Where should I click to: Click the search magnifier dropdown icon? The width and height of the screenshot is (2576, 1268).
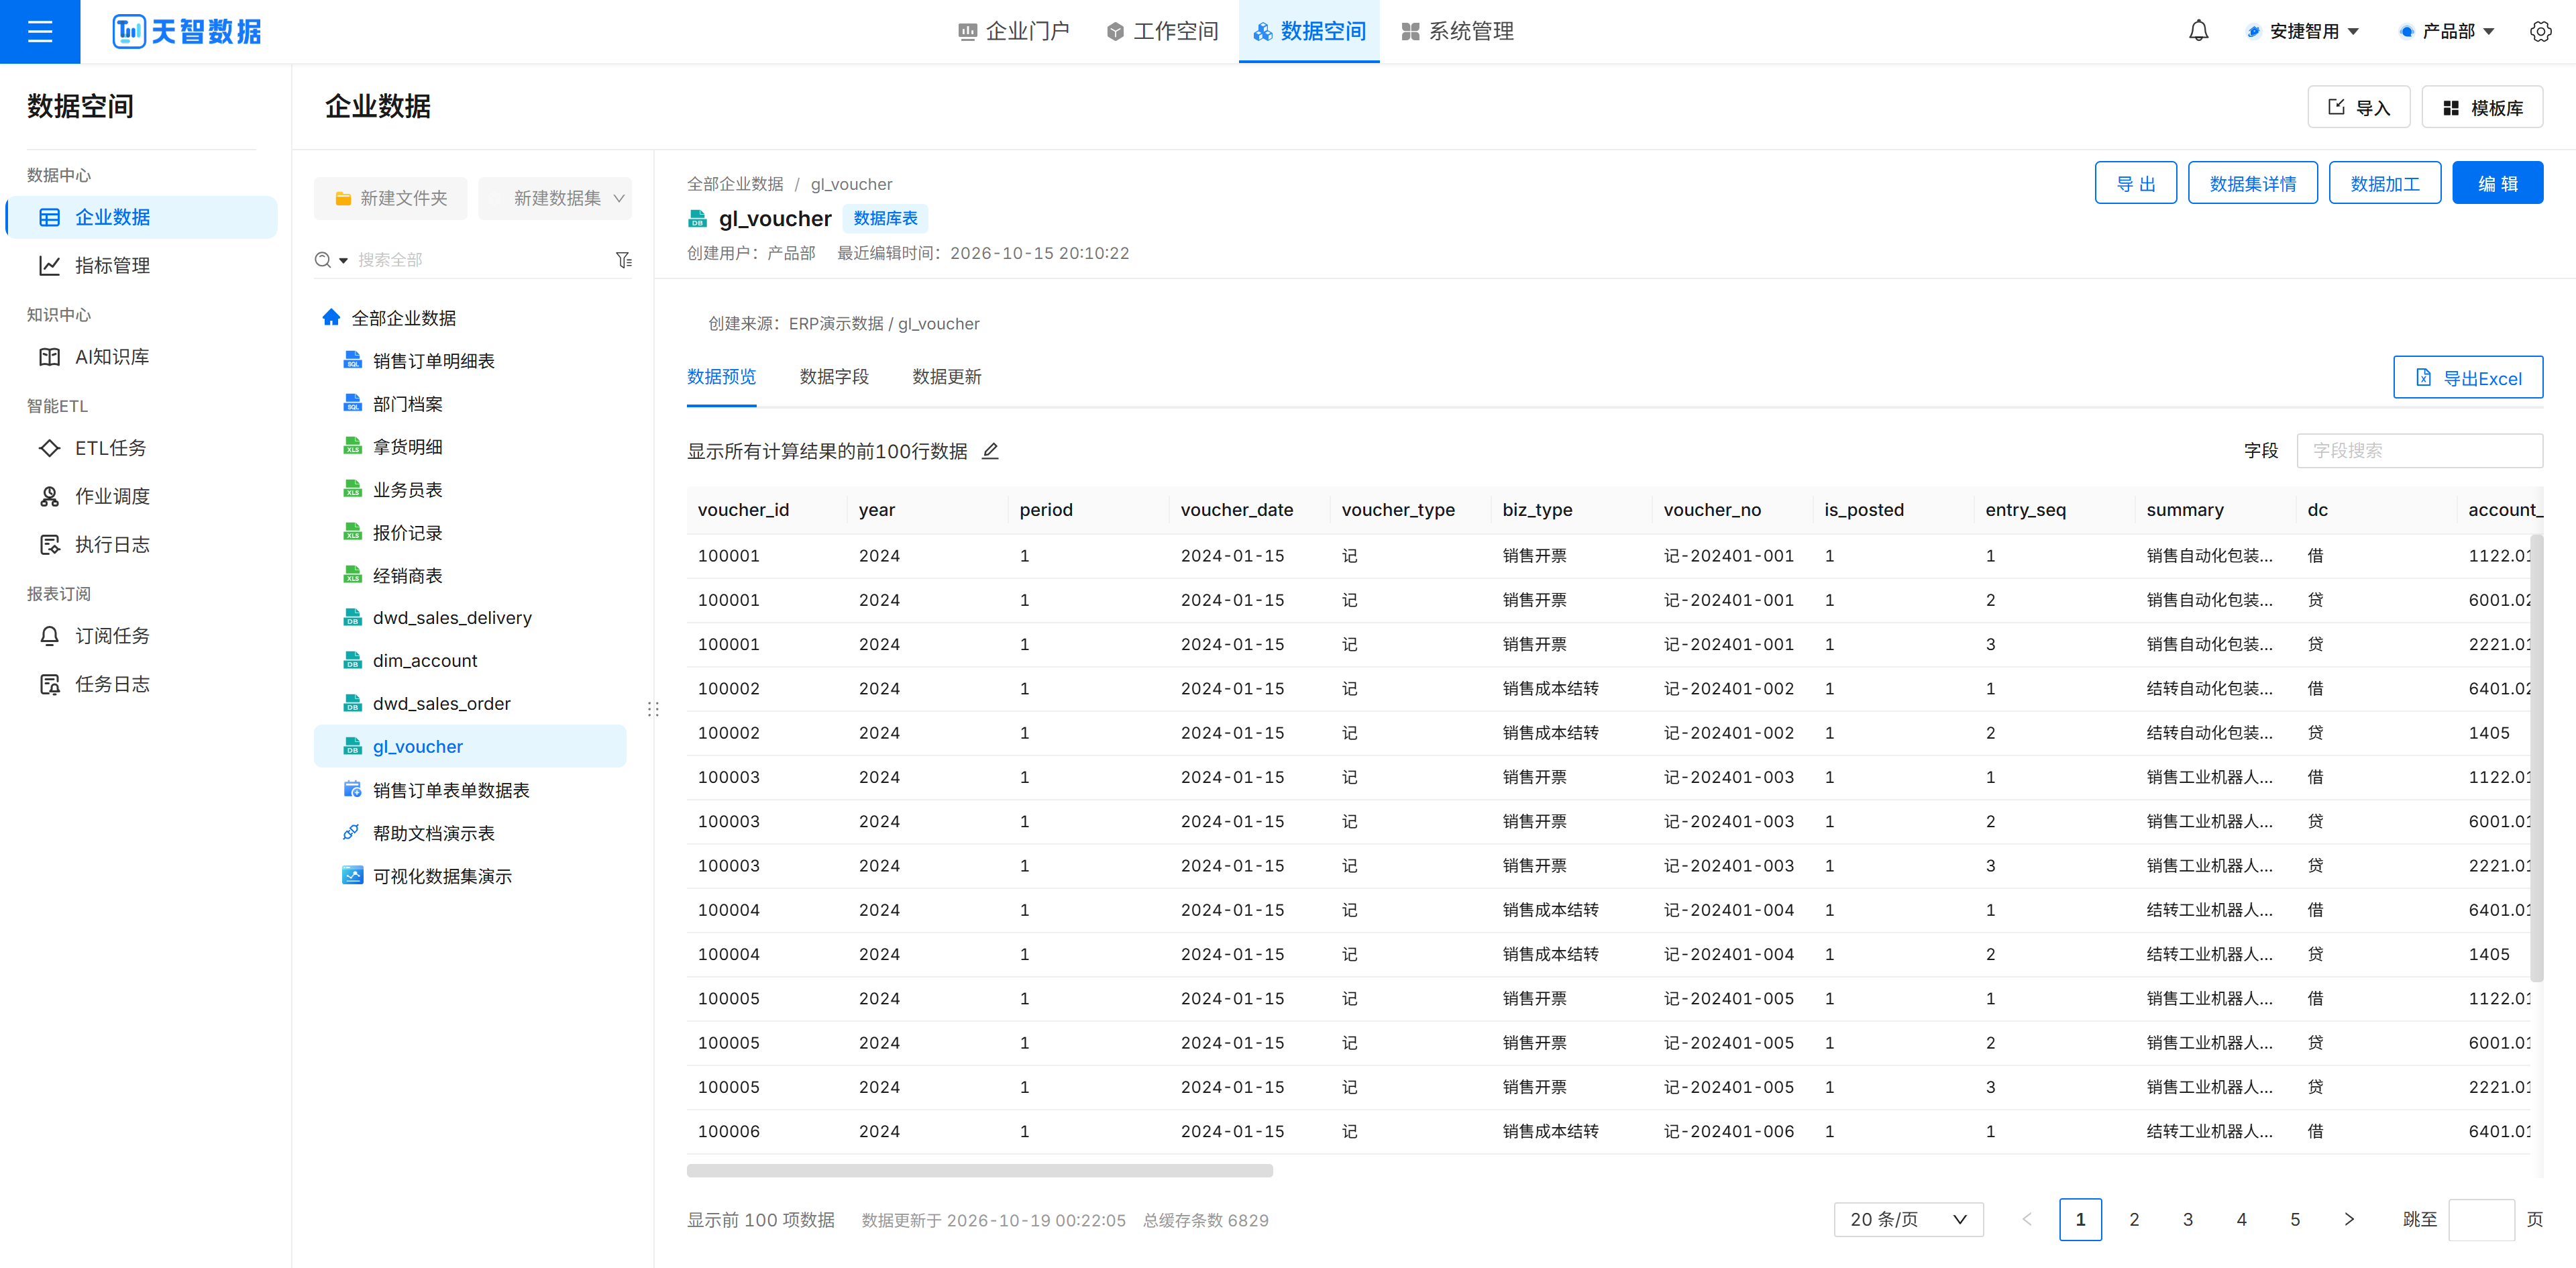[x=331, y=260]
